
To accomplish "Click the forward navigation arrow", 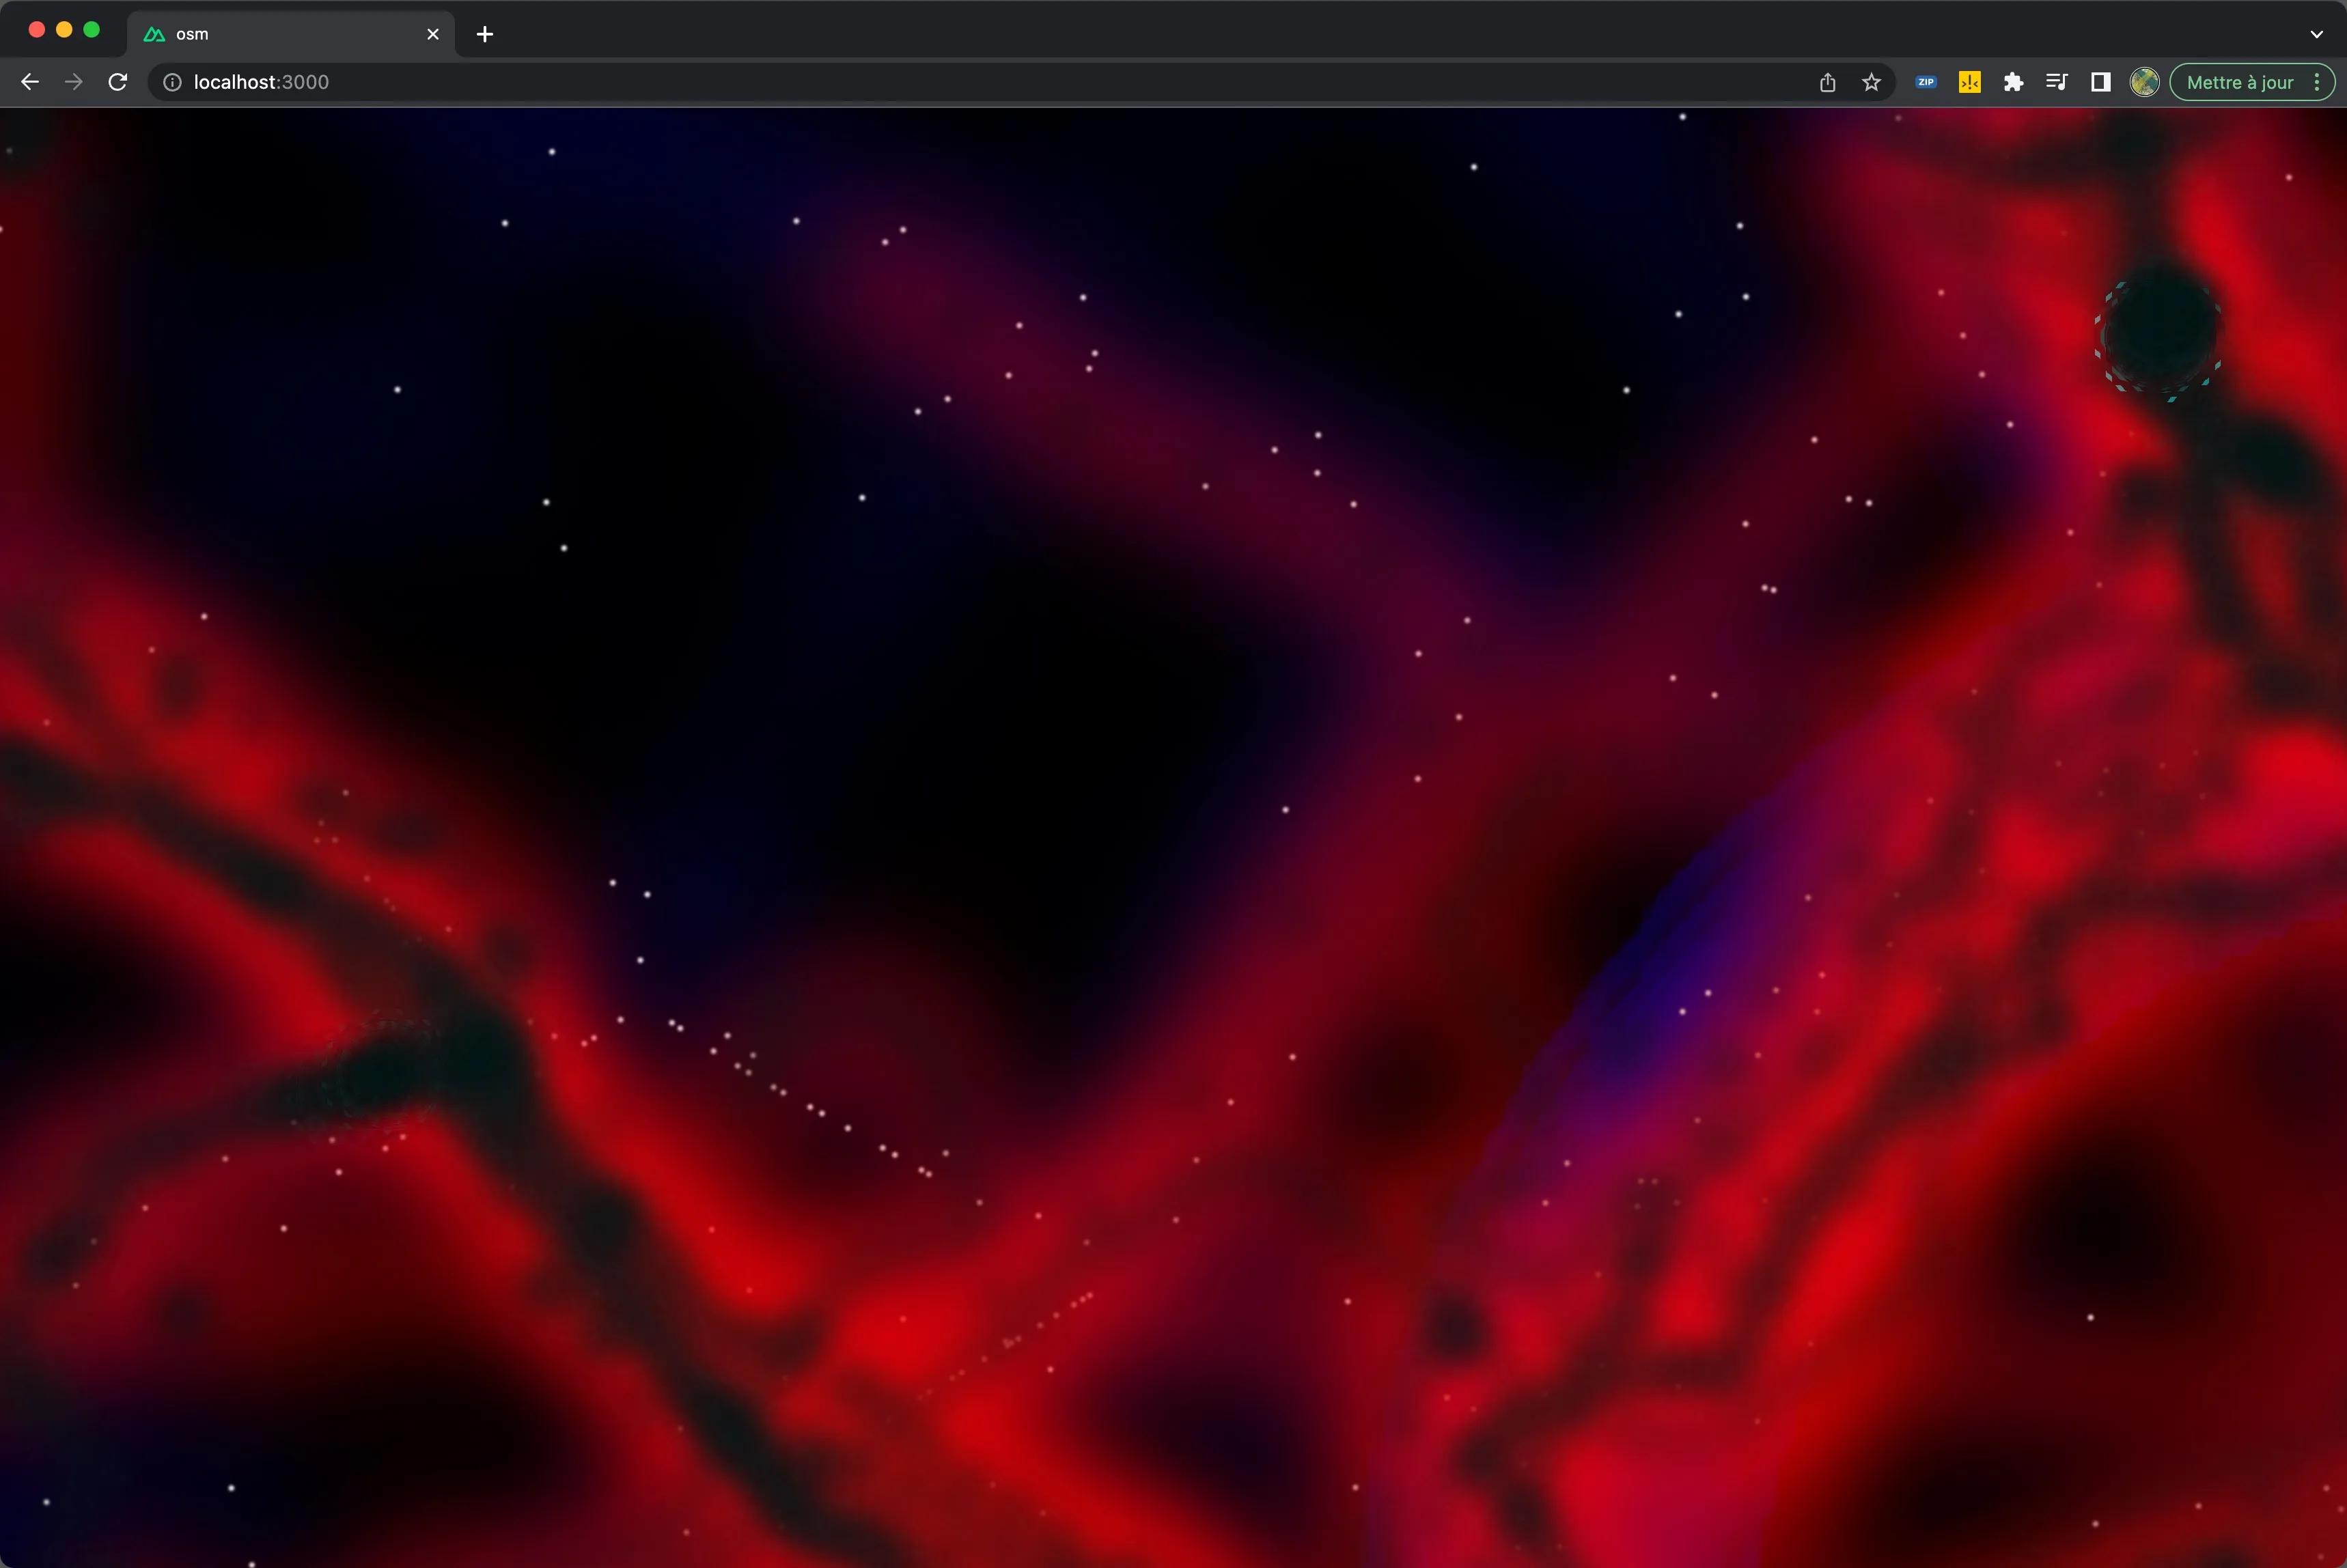I will point(73,82).
